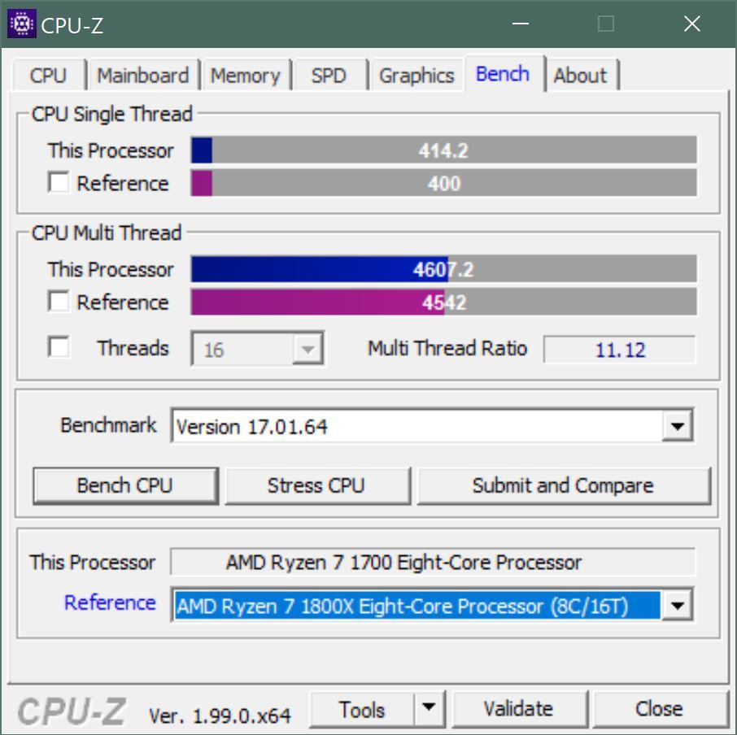The width and height of the screenshot is (737, 735).
Task: Click the Multi Thread Reference bar showing 4542
Action: 443,302
